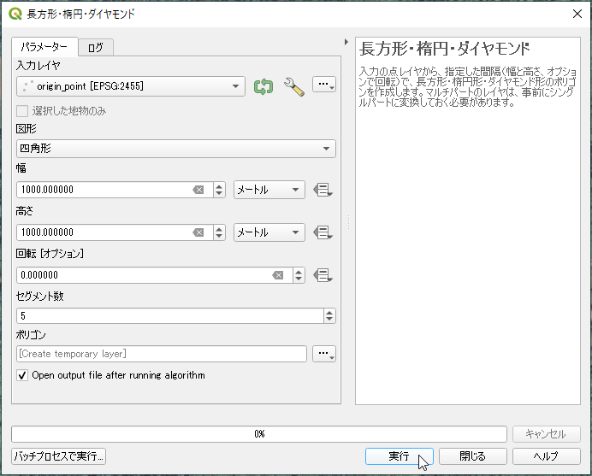
Task: Clear the 回転 rotation value
Action: [278, 275]
